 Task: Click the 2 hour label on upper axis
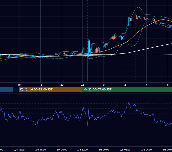[x=125, y=85]
